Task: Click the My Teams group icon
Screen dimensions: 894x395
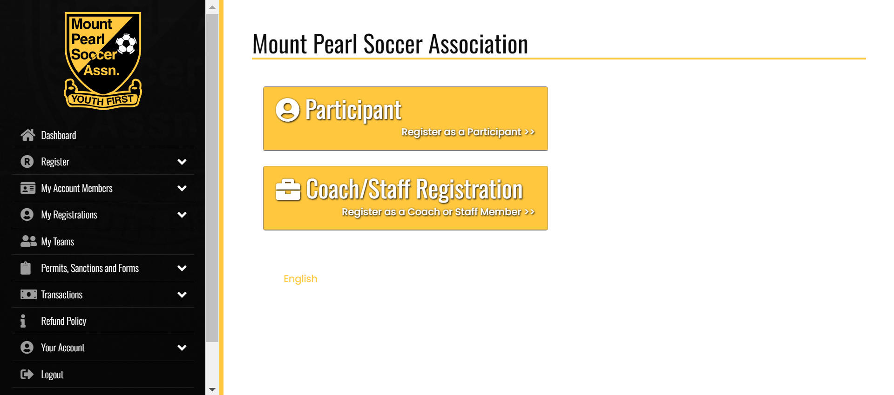Action: pyautogui.click(x=28, y=241)
